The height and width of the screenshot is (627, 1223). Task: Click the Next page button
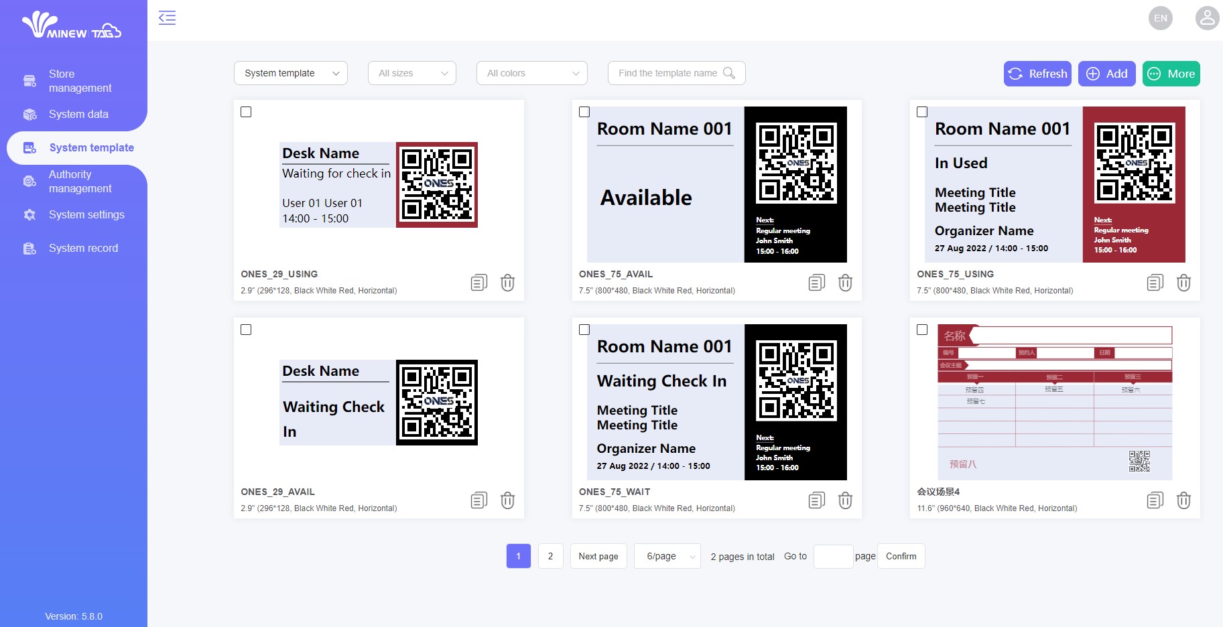pos(598,556)
